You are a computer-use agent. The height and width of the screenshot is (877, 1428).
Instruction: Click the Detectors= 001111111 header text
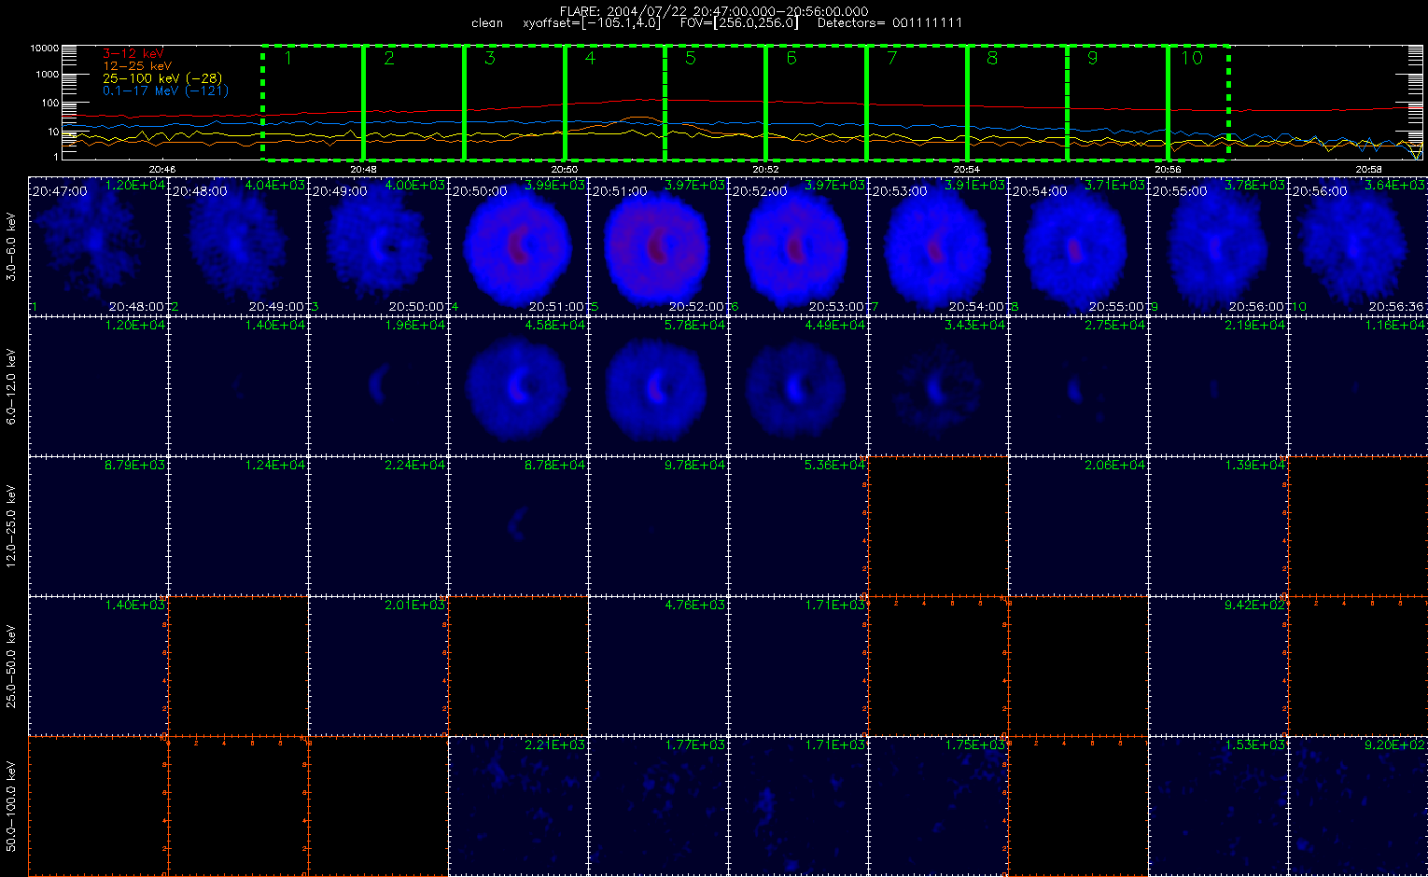(x=889, y=23)
